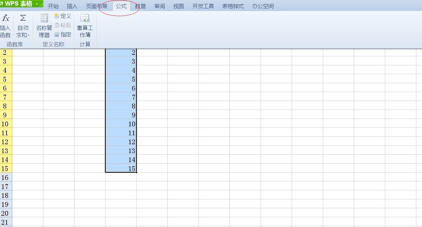Open the 插入 ribbon tab
The image size is (422, 227).
[72, 6]
